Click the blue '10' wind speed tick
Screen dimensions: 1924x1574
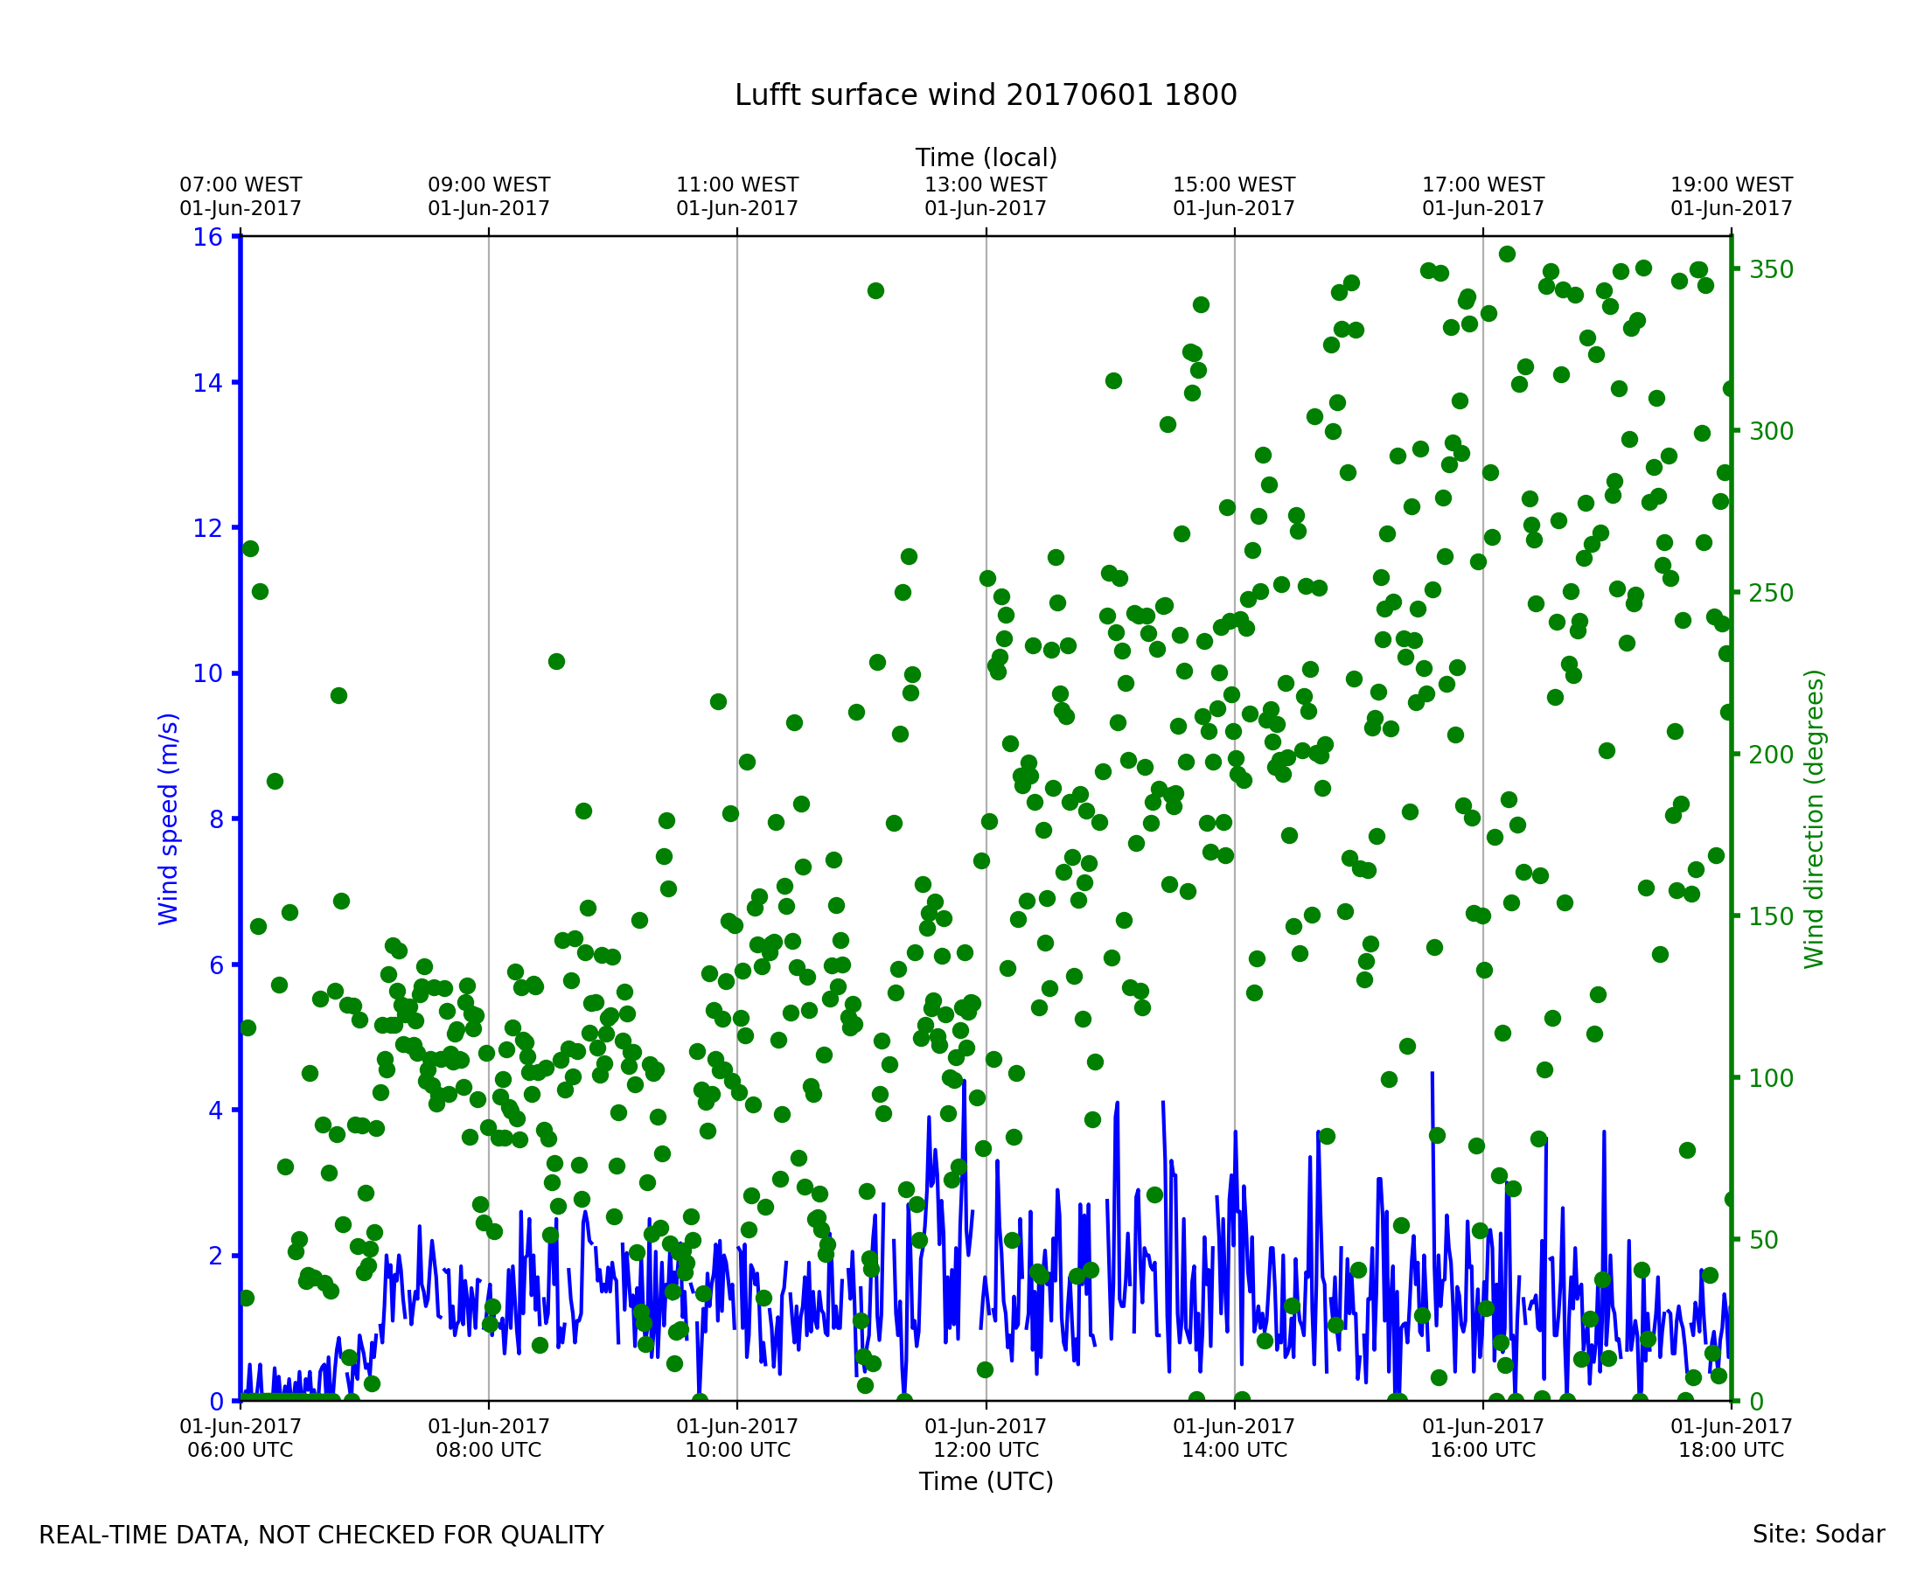[x=206, y=673]
